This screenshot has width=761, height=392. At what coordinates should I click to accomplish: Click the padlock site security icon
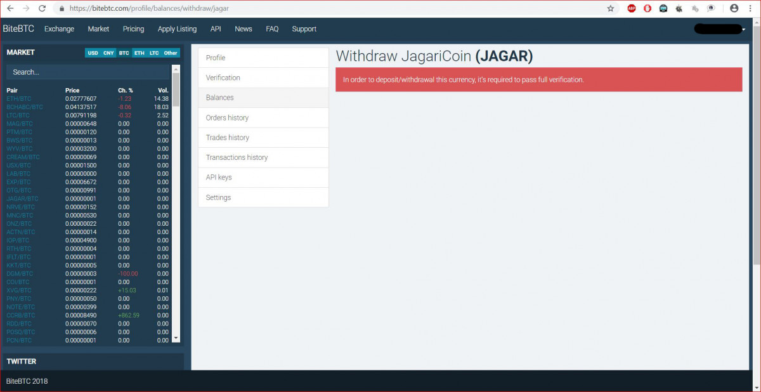point(62,9)
